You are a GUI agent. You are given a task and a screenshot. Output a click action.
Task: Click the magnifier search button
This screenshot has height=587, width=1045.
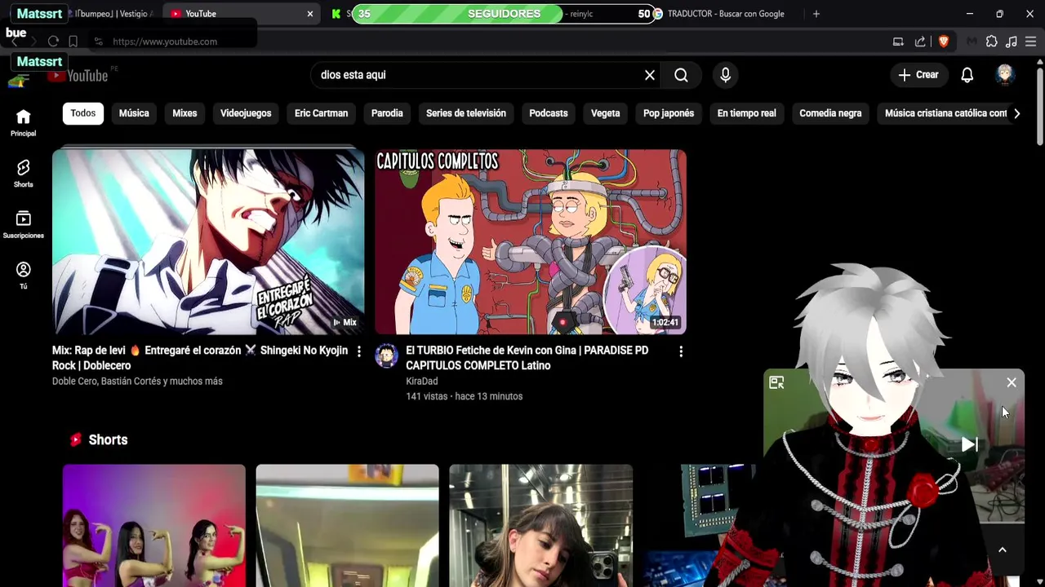pos(681,75)
